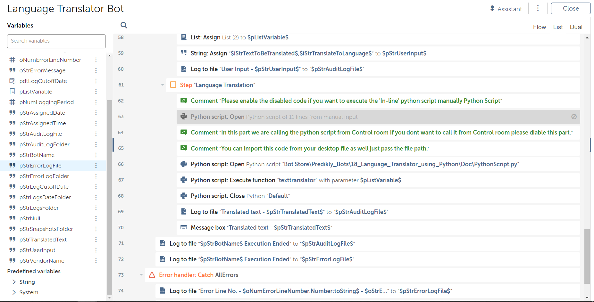Collapse the Error handler Catch block
594x302 pixels.
point(141,275)
